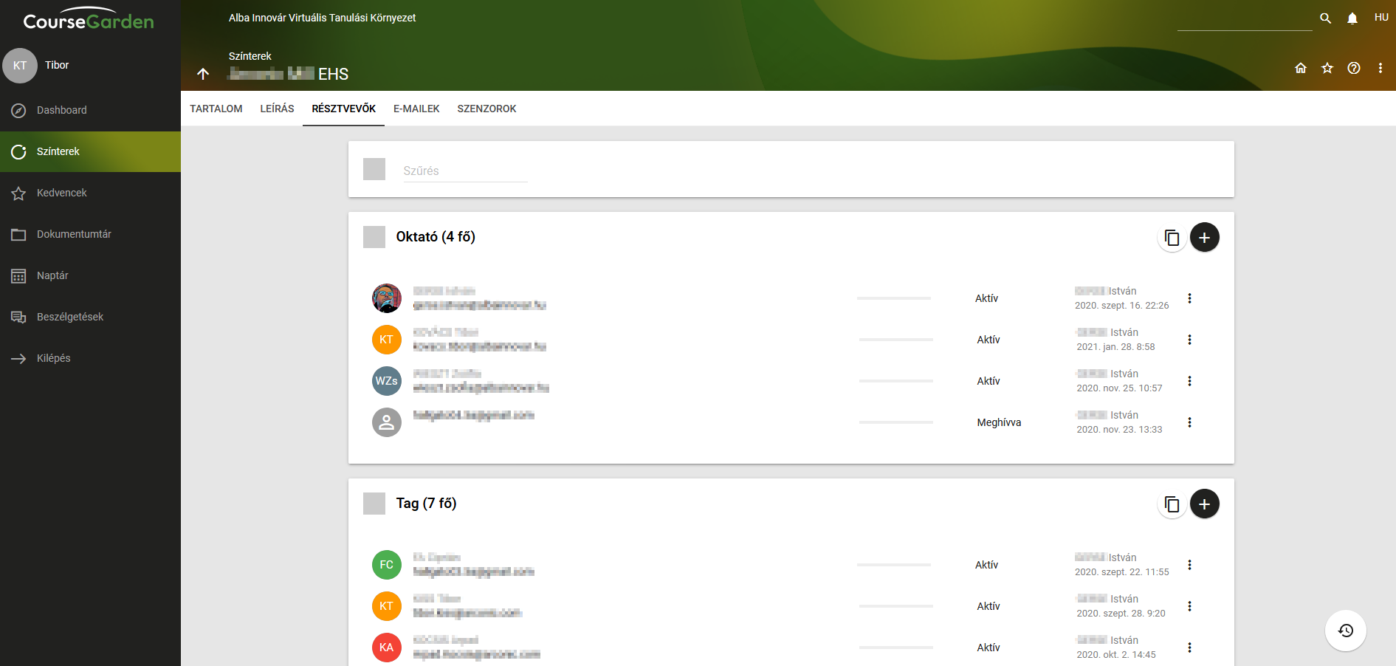The image size is (1396, 666).
Task: Focus the Szűrés filter input field
Action: coord(465,171)
